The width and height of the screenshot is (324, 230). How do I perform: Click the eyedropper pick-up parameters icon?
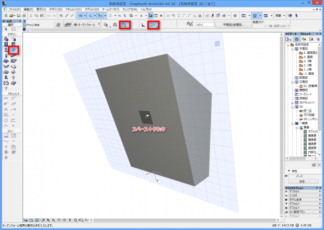pos(66,16)
